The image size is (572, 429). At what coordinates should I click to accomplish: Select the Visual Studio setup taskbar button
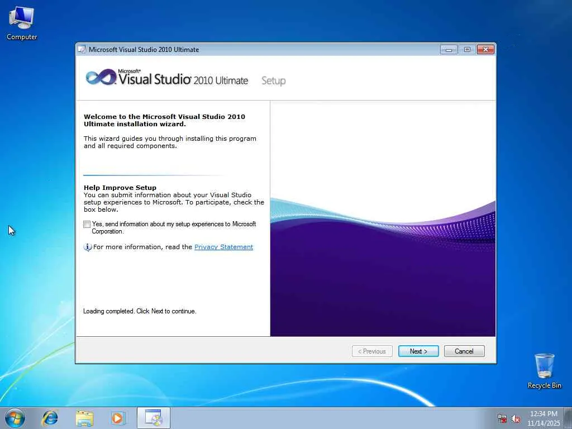click(x=154, y=418)
